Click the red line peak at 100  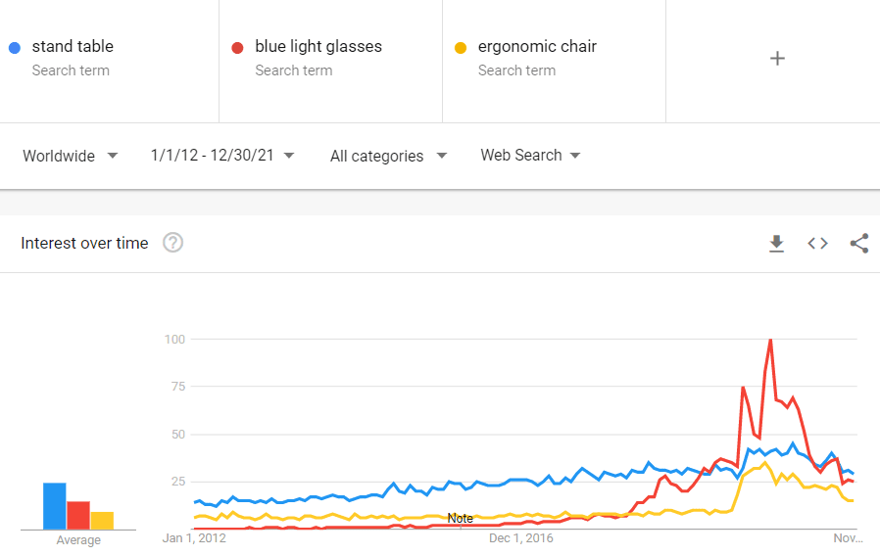pyautogui.click(x=770, y=341)
